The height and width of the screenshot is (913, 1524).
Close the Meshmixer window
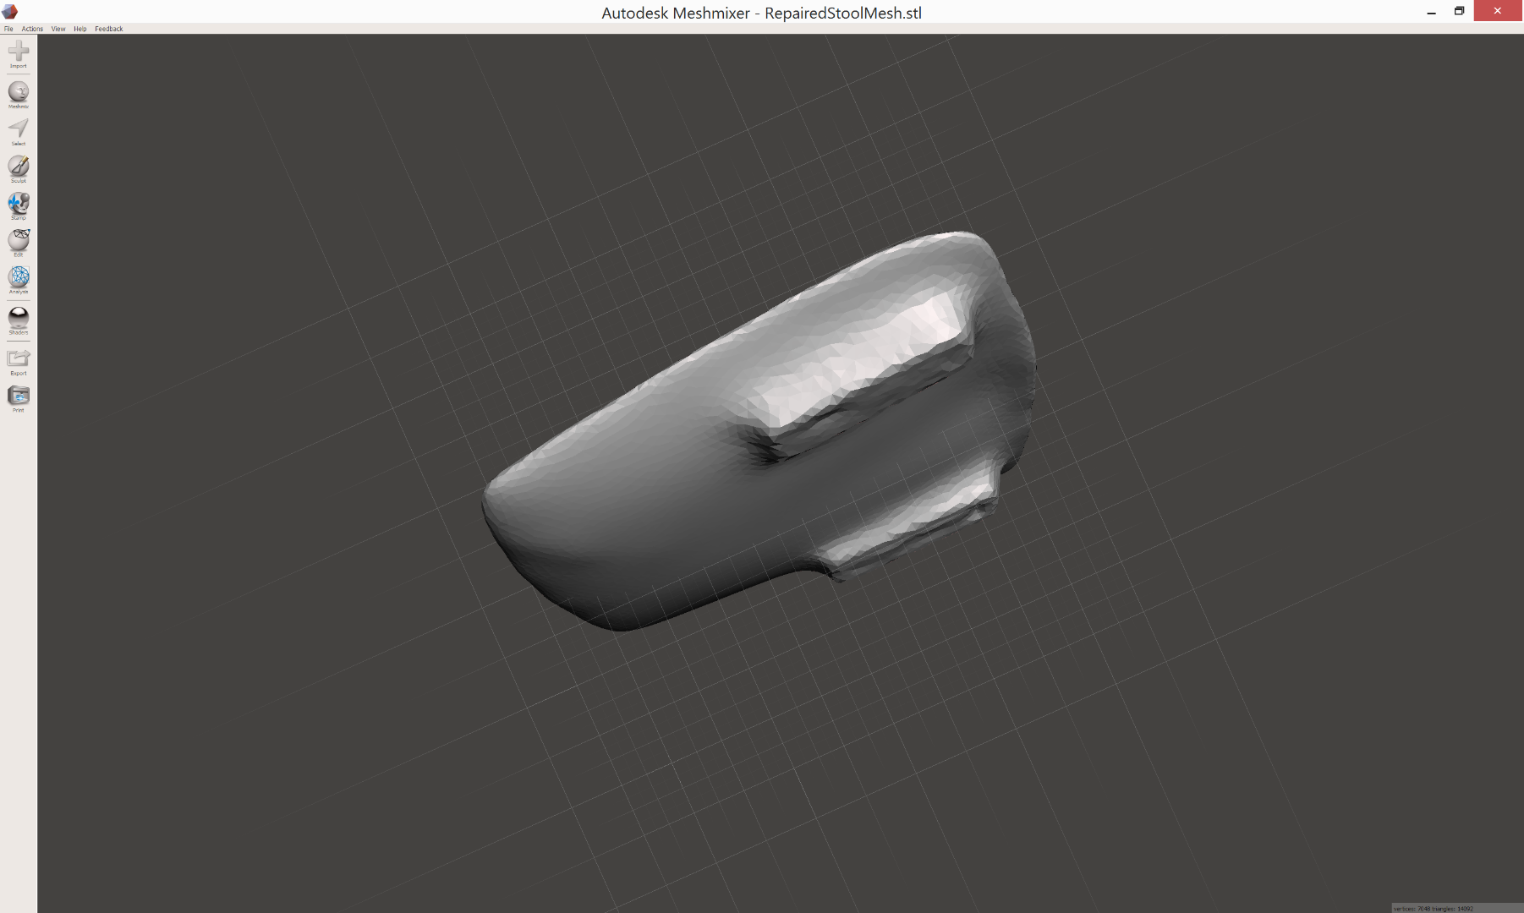coord(1498,11)
